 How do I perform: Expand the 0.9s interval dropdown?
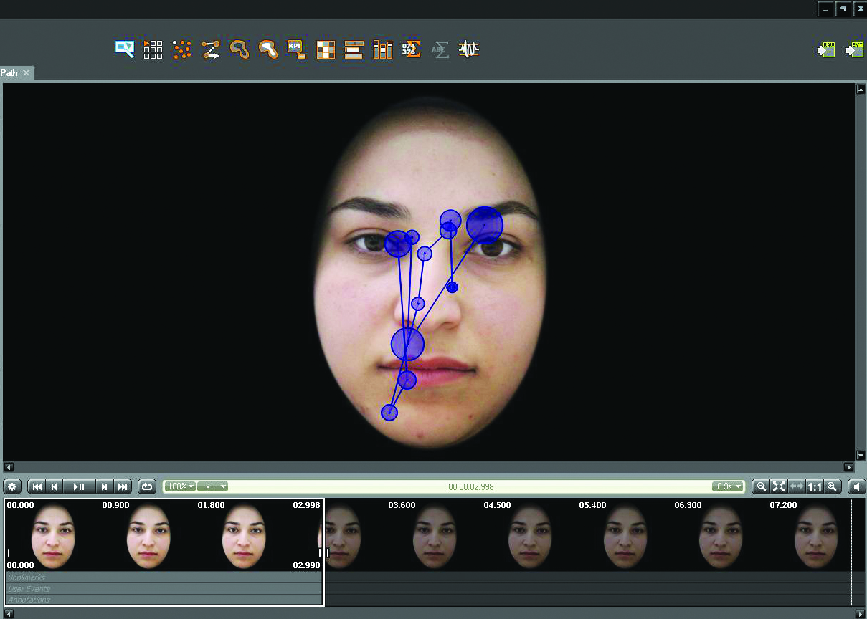pos(728,486)
